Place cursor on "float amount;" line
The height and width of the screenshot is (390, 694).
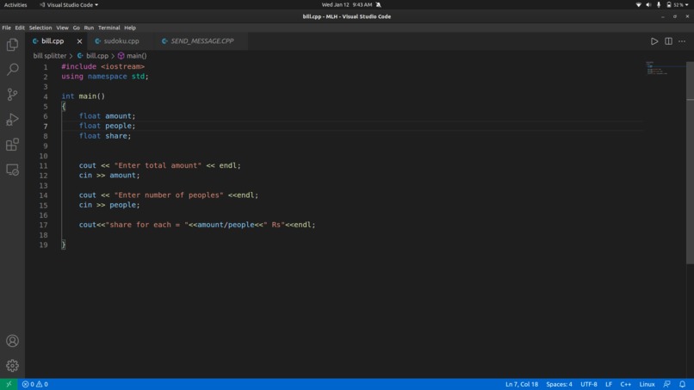(x=107, y=116)
